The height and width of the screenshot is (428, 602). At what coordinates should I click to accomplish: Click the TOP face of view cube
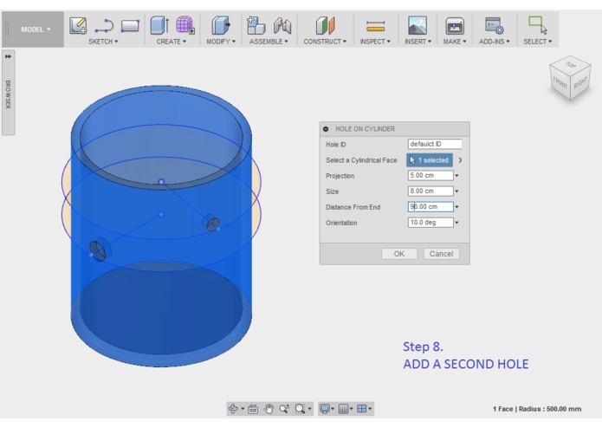pyautogui.click(x=571, y=64)
